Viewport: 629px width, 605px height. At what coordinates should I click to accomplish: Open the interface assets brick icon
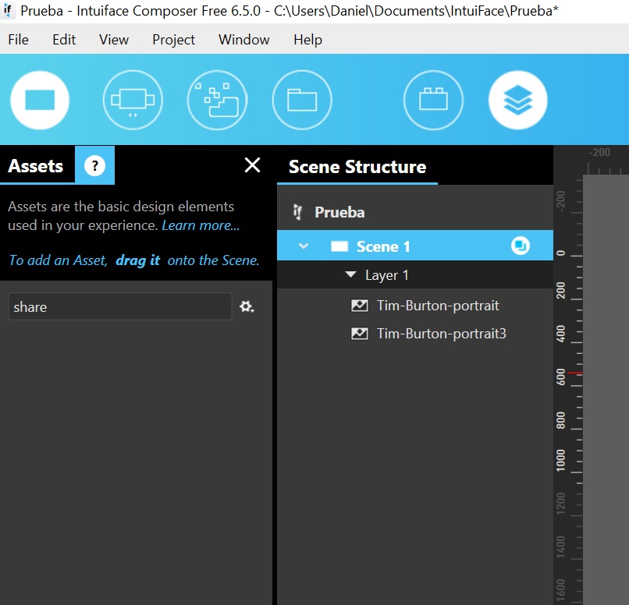click(x=433, y=100)
